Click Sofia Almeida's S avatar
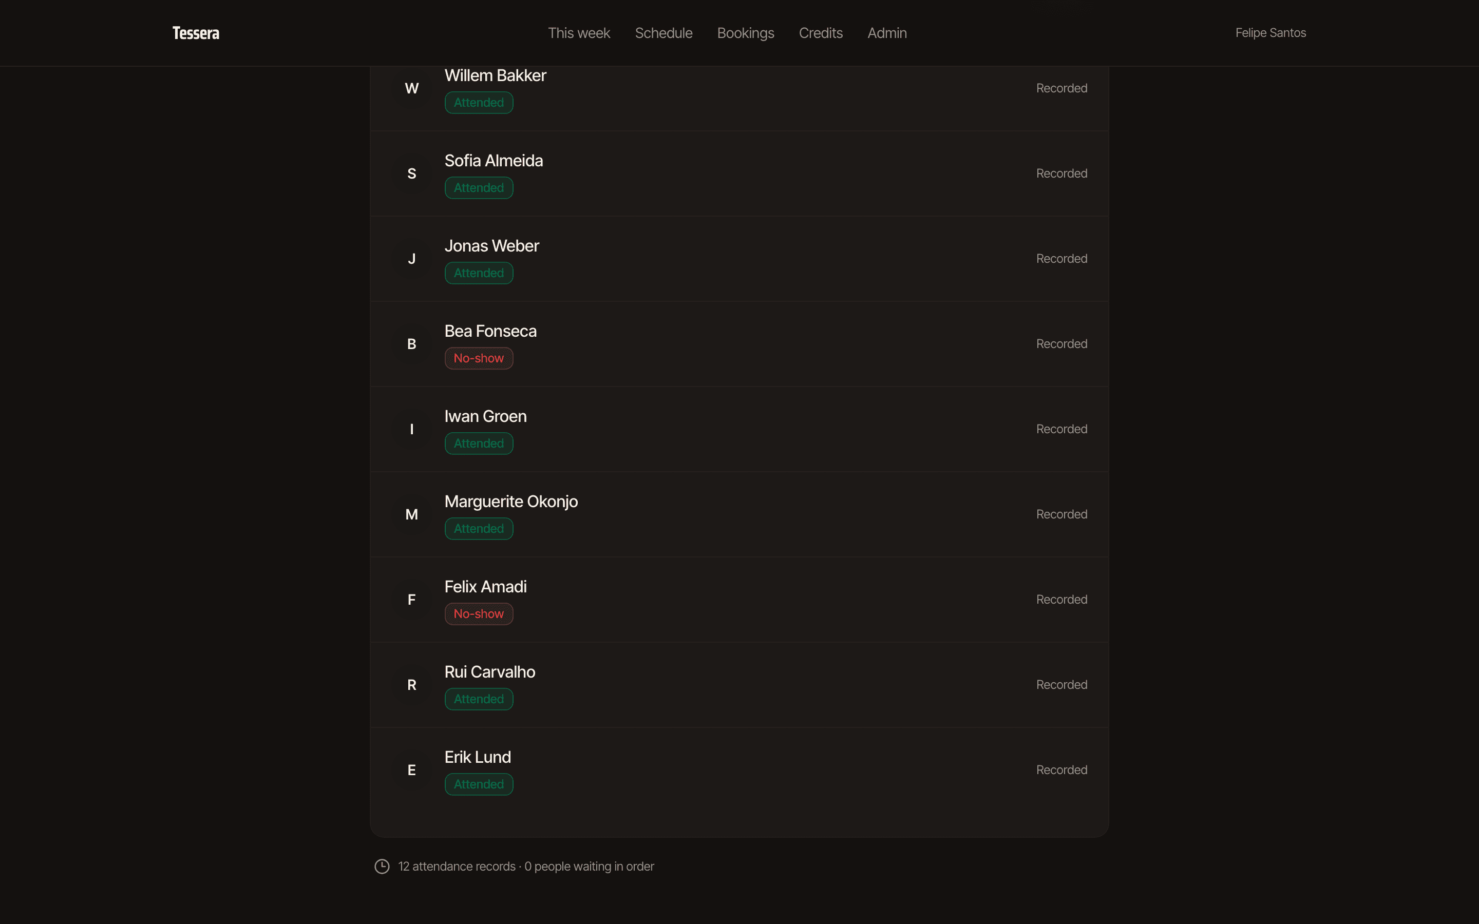1479x924 pixels. 412,174
